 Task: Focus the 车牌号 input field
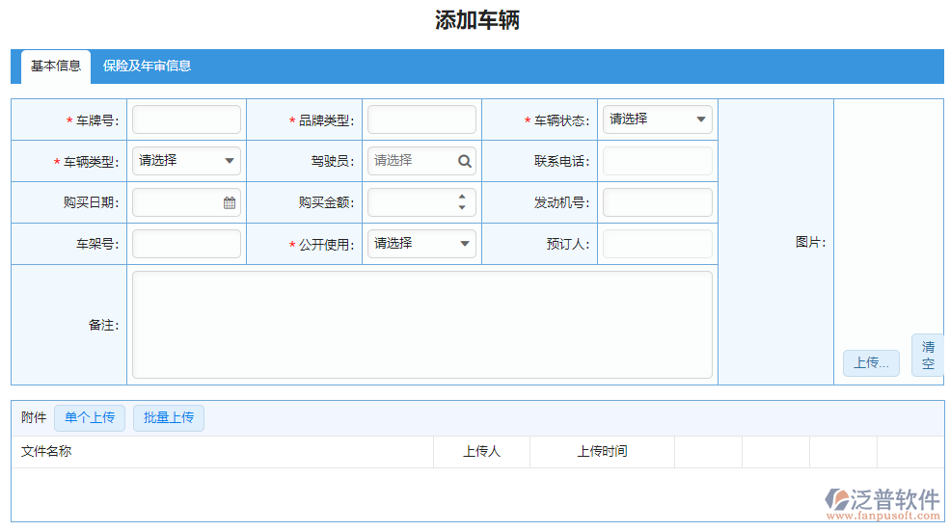click(186, 119)
